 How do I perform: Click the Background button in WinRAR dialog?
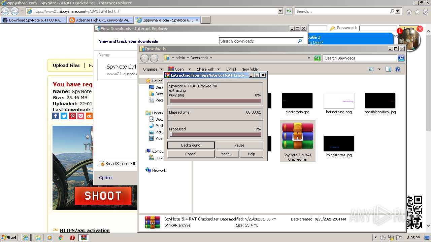point(191,145)
